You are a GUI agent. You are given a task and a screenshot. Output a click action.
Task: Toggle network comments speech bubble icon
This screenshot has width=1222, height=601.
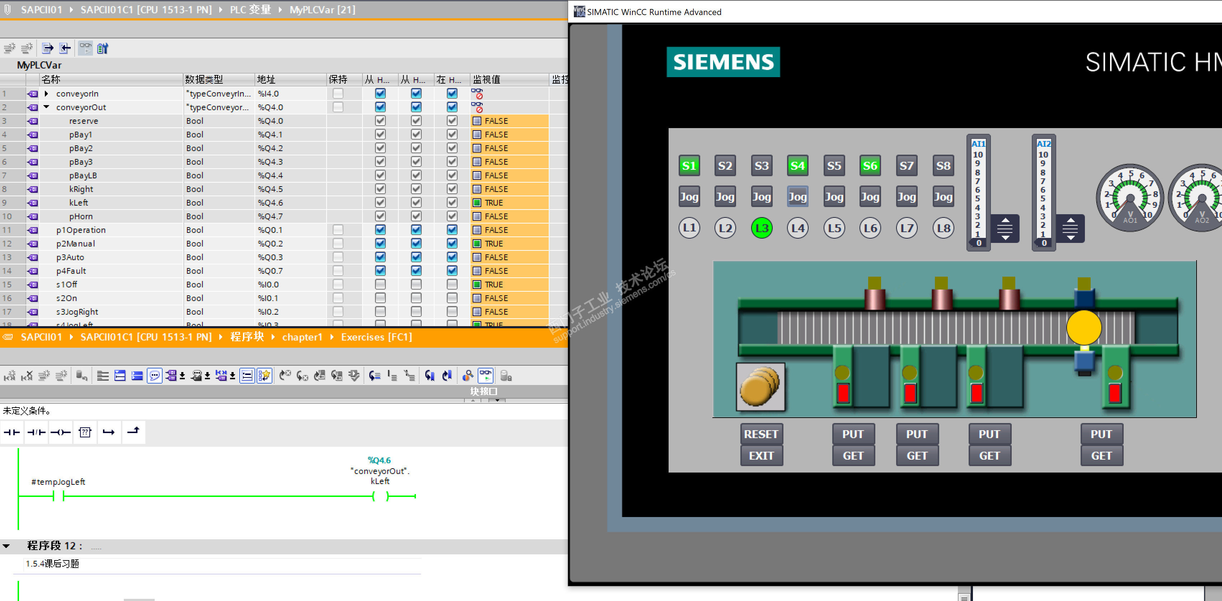[154, 376]
